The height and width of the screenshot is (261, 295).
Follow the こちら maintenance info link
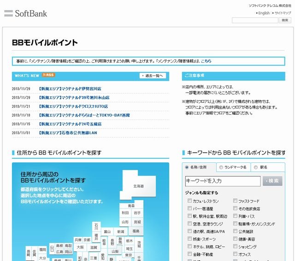[206, 61]
